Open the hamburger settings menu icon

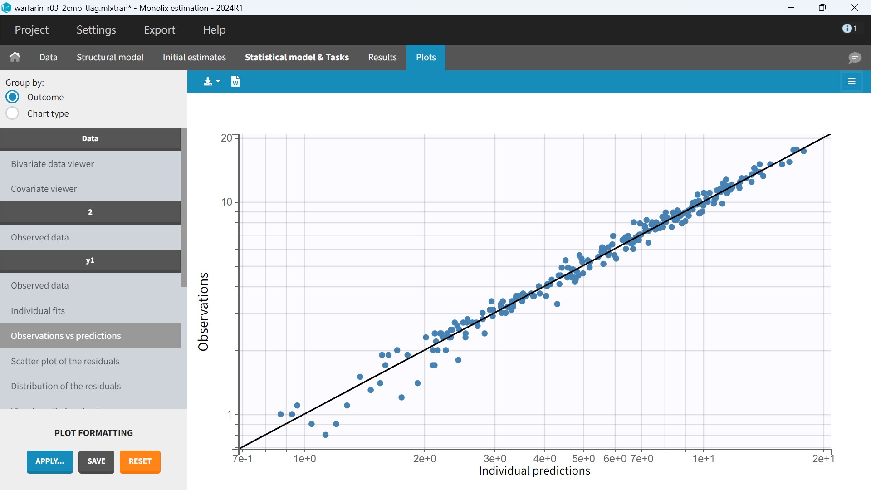point(851,82)
